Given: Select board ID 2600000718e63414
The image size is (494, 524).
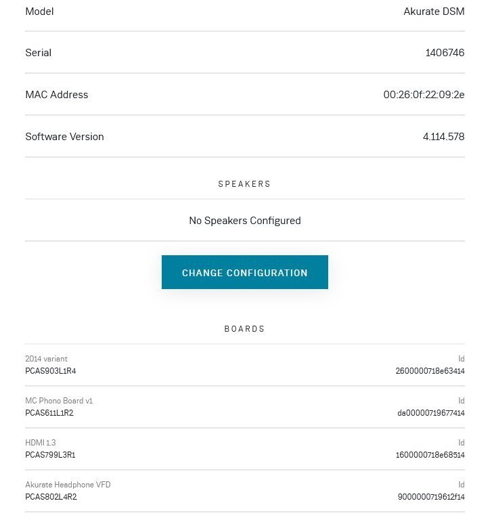Looking at the screenshot, I should [x=430, y=371].
